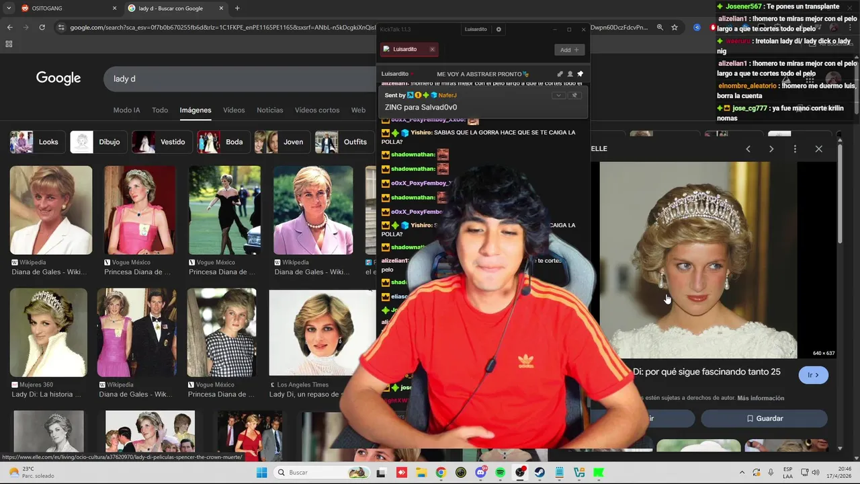Bookmark this page with star icon

point(675,28)
